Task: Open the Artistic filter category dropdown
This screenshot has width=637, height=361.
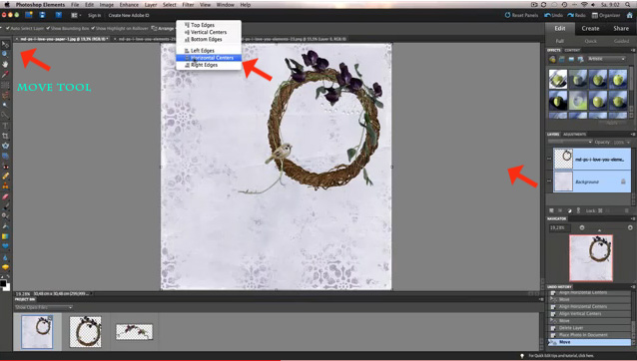Action: [x=606, y=59]
